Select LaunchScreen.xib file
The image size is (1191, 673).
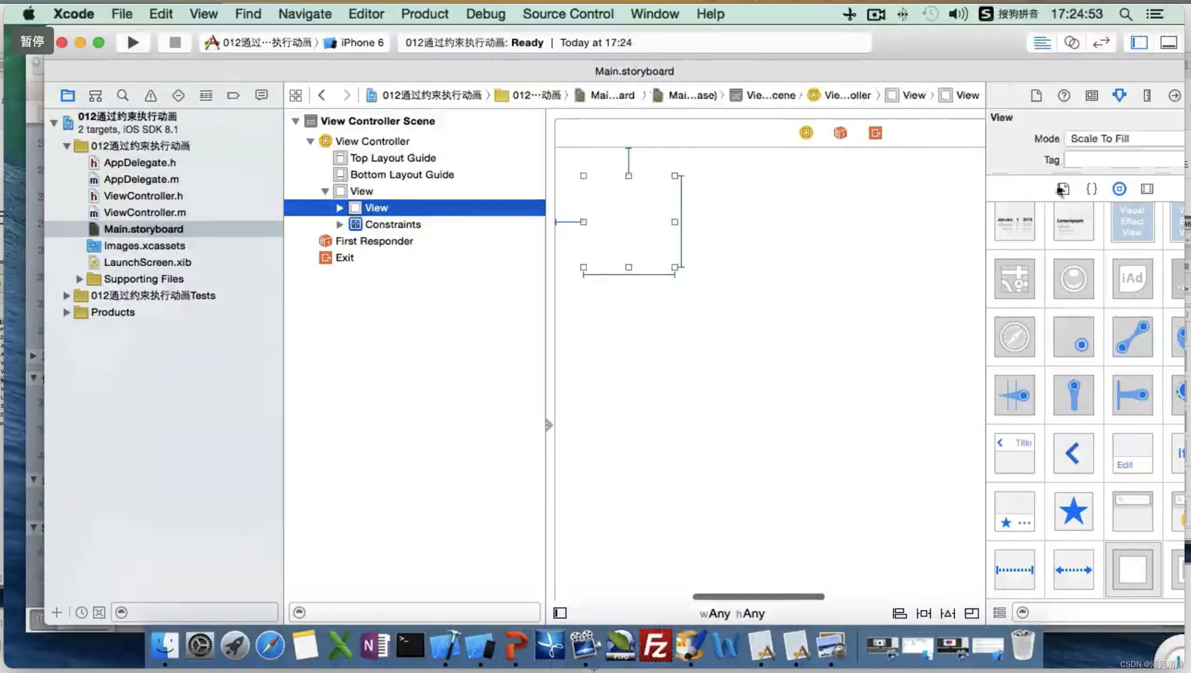(148, 262)
